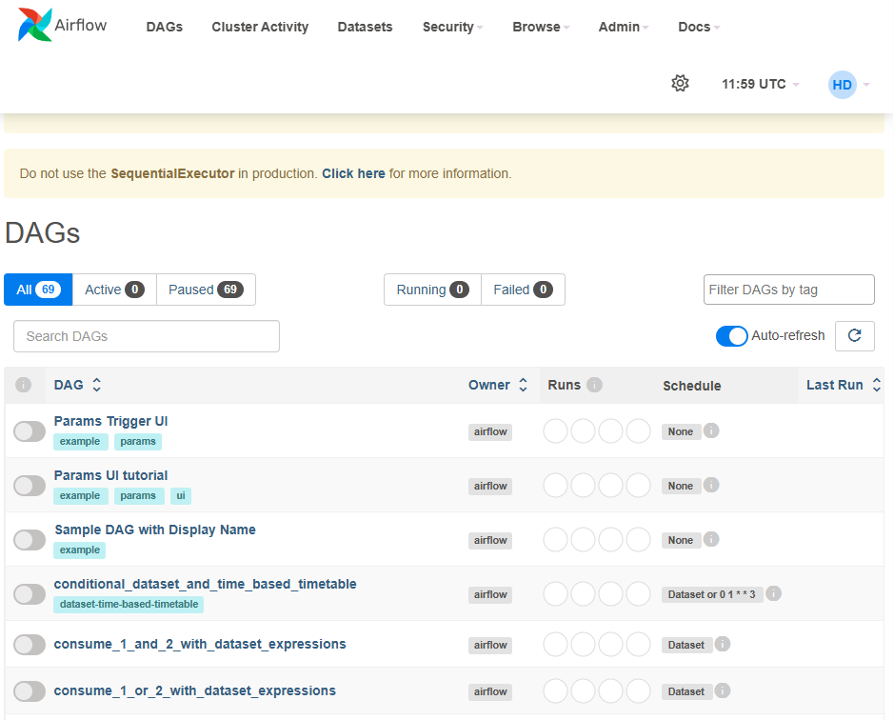This screenshot has height=720, width=894.
Task: Unpause Sample DAG with Display Name
Action: (x=30, y=540)
